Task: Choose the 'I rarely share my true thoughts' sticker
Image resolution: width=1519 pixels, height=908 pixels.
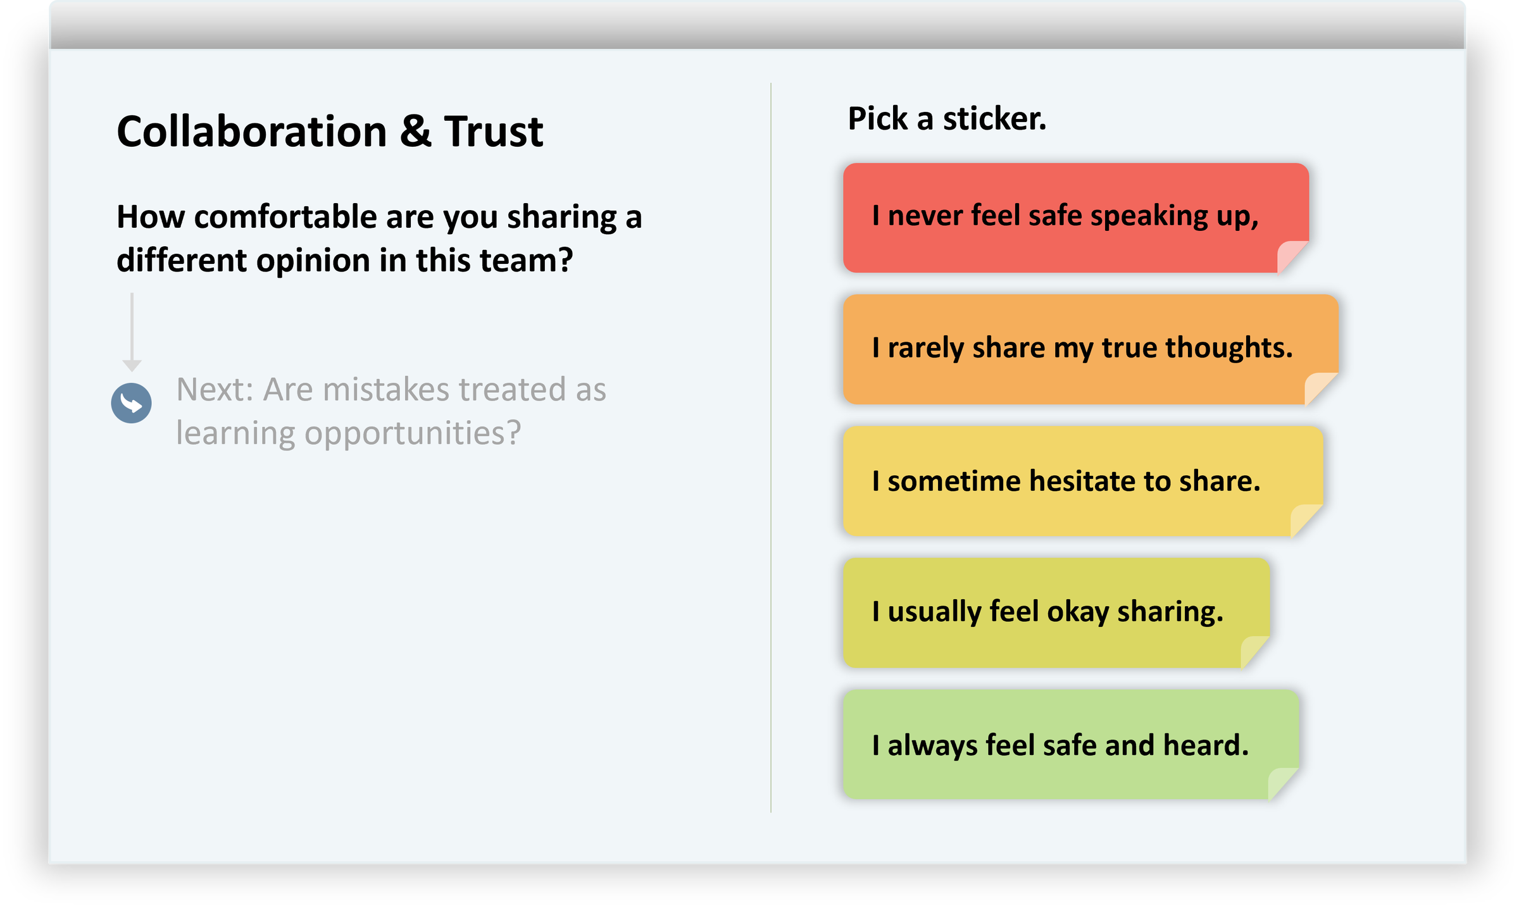Action: point(1082,348)
